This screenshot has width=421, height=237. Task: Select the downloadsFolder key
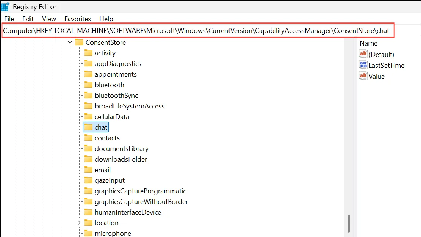pos(121,159)
